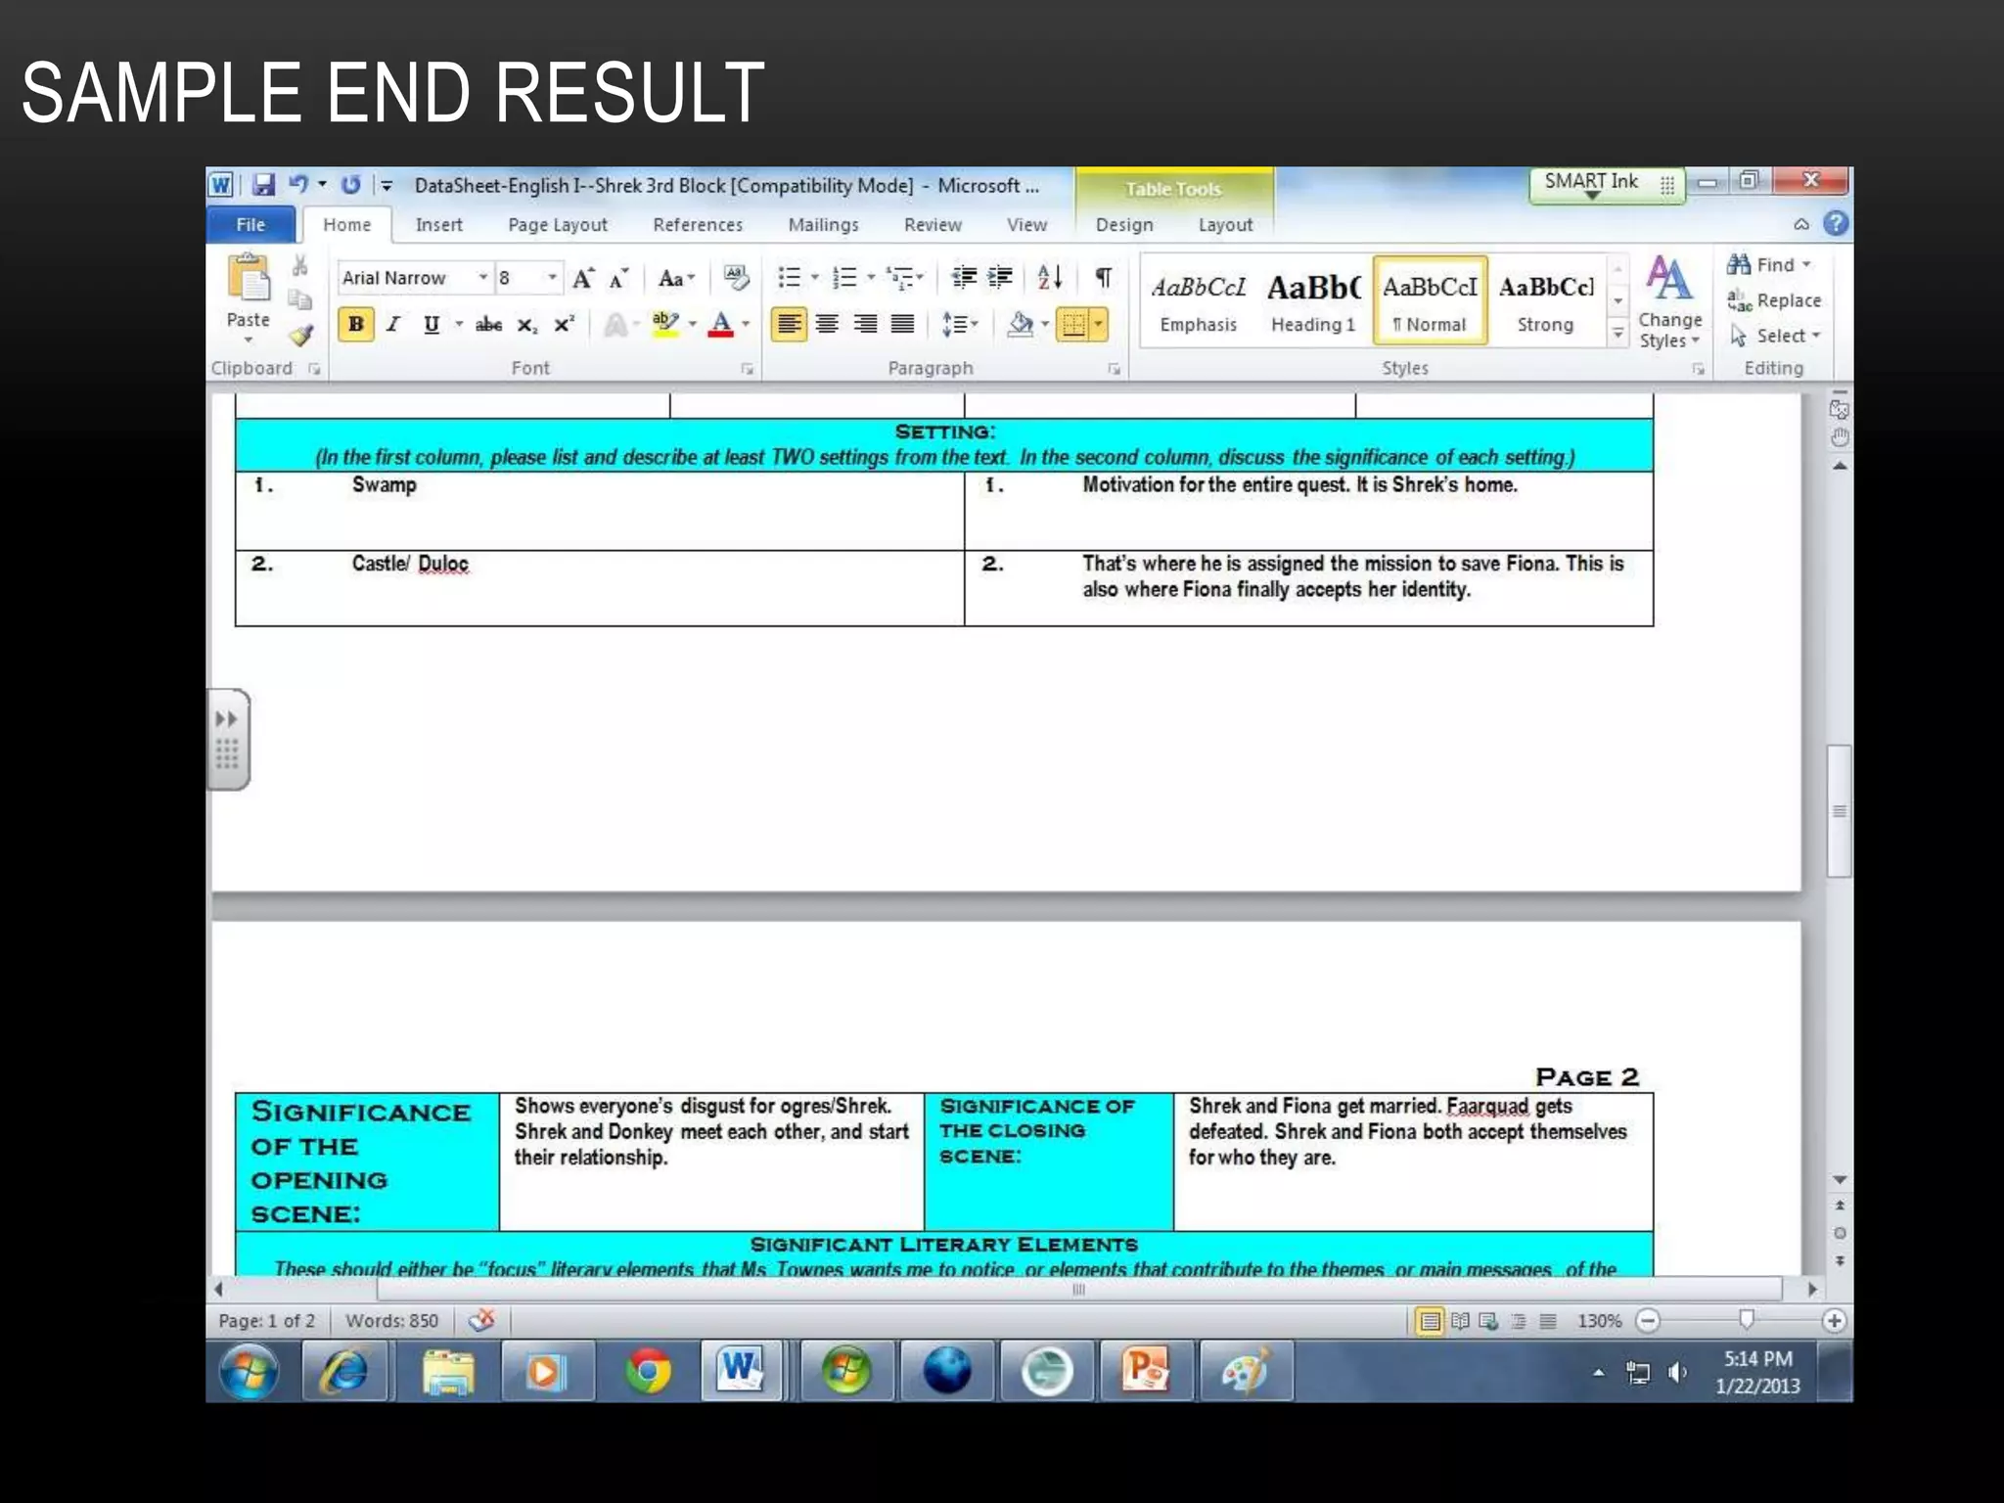Open PowerPoint from the Windows taskbar
2004x1503 pixels.
point(1145,1370)
